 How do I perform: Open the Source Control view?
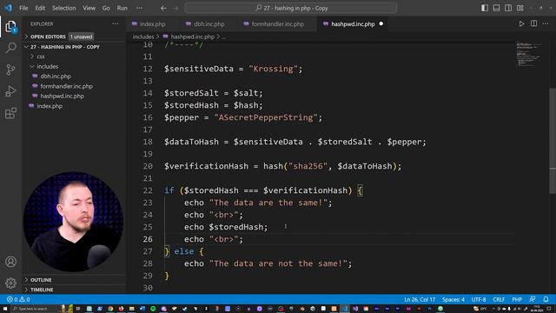pyautogui.click(x=10, y=70)
